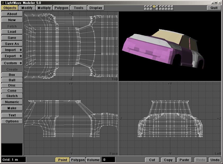The width and height of the screenshot is (223, 164).
Task: Select foreground layer 2 in top layer row
Action: pyautogui.click(x=148, y=6)
